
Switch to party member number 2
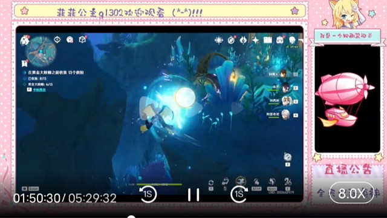pos(285,88)
